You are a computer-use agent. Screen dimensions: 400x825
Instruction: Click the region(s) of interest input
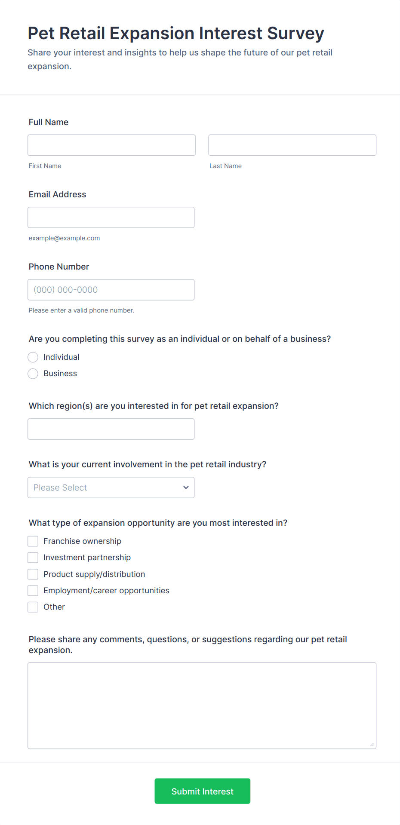(x=111, y=429)
